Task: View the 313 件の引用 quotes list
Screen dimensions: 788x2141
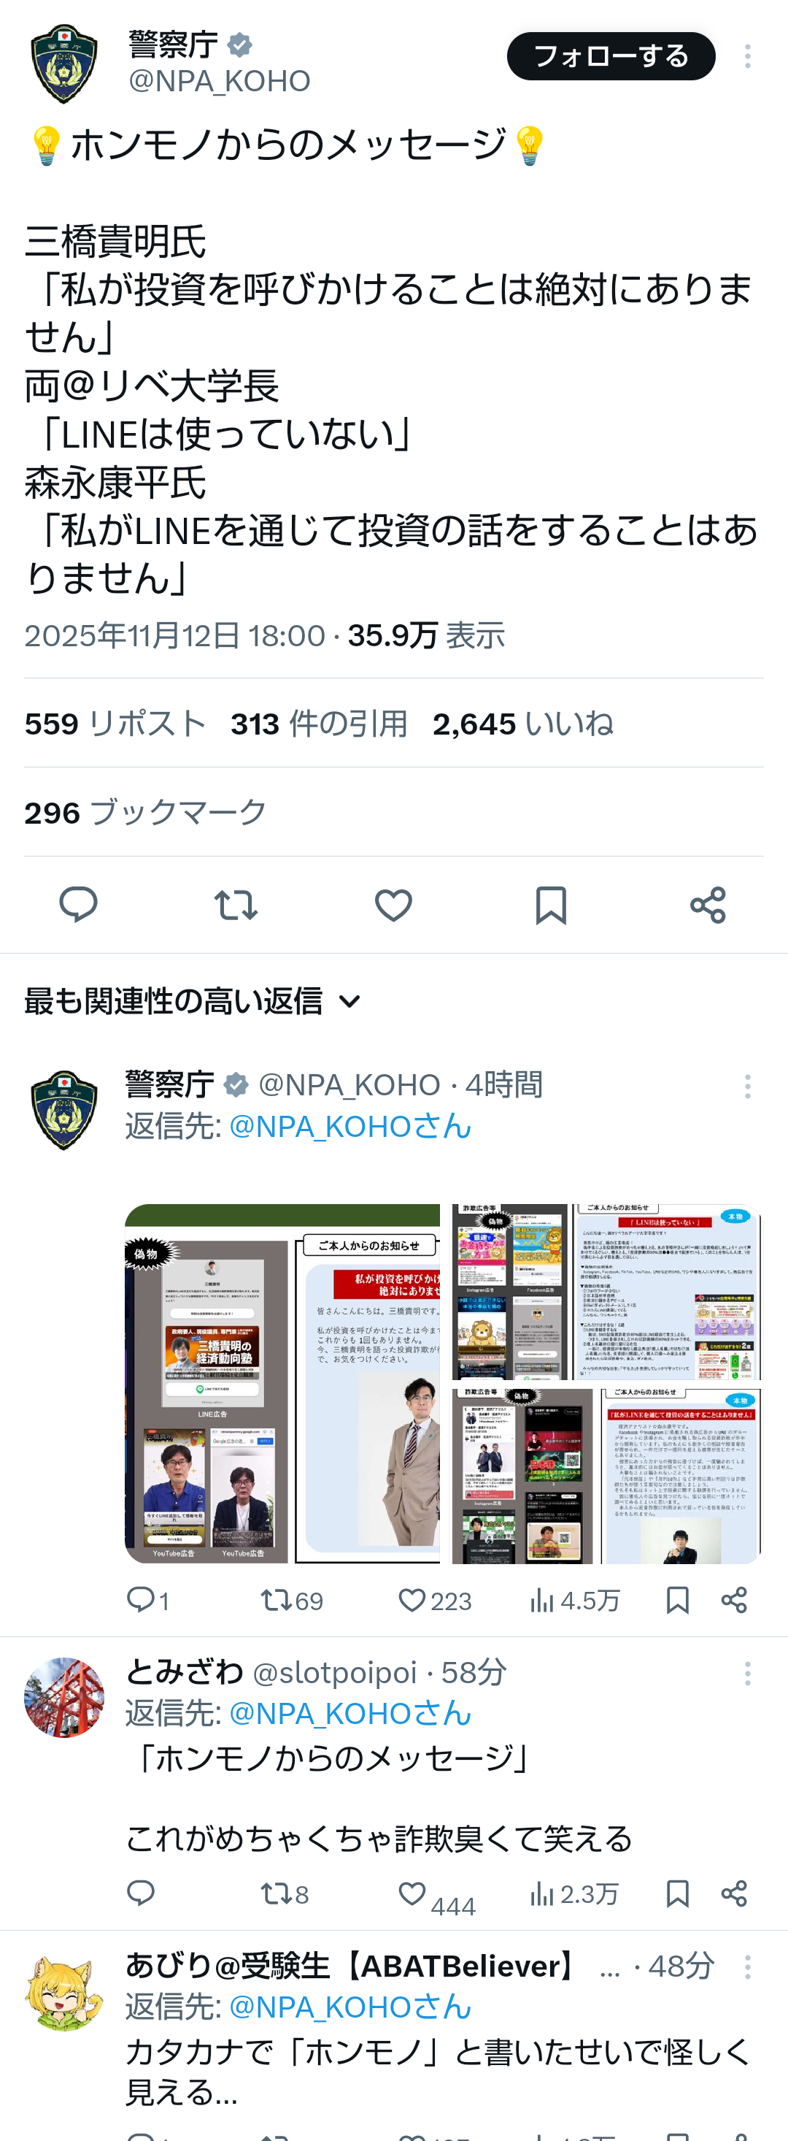Action: click(x=319, y=723)
